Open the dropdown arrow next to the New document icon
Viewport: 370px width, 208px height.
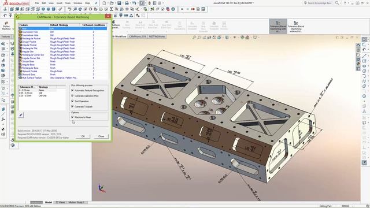click(x=108, y=3)
